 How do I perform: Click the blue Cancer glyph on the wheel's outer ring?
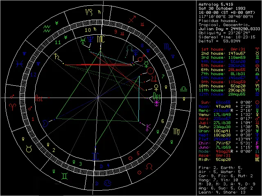(107, 183)
